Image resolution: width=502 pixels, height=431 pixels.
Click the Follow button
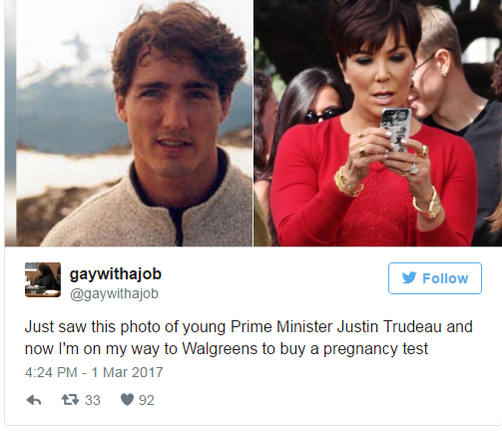435,278
